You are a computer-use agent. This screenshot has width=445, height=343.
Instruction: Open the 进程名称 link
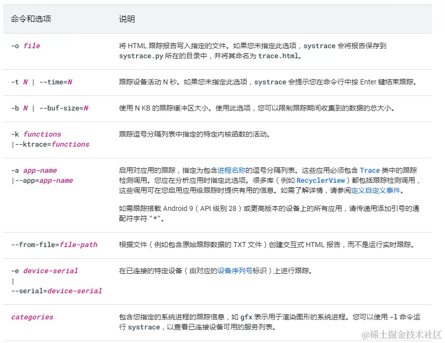pos(232,170)
